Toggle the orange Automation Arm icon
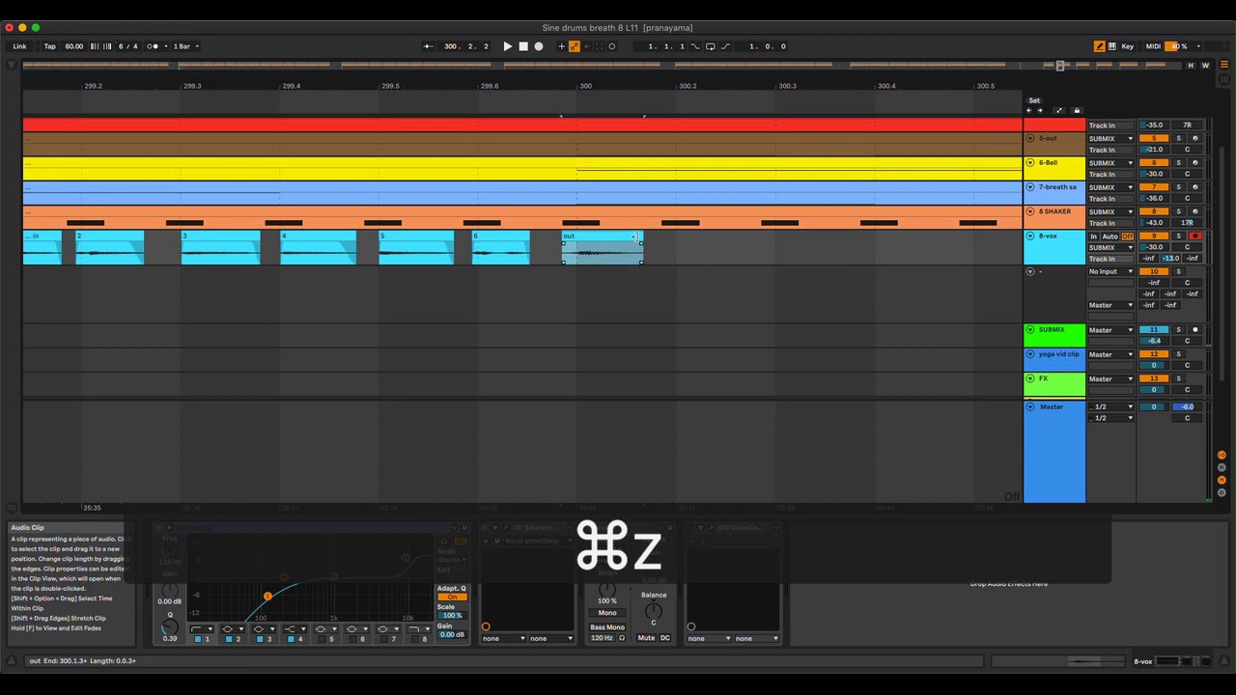Screen dimensions: 1236x695 (575, 46)
